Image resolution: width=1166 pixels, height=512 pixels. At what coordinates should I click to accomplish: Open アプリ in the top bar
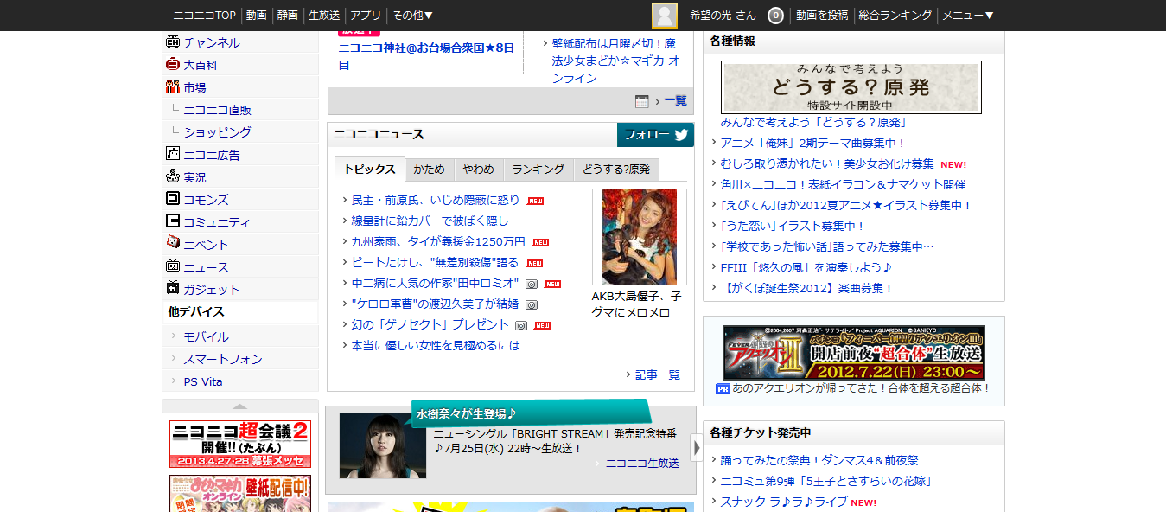[x=366, y=16]
